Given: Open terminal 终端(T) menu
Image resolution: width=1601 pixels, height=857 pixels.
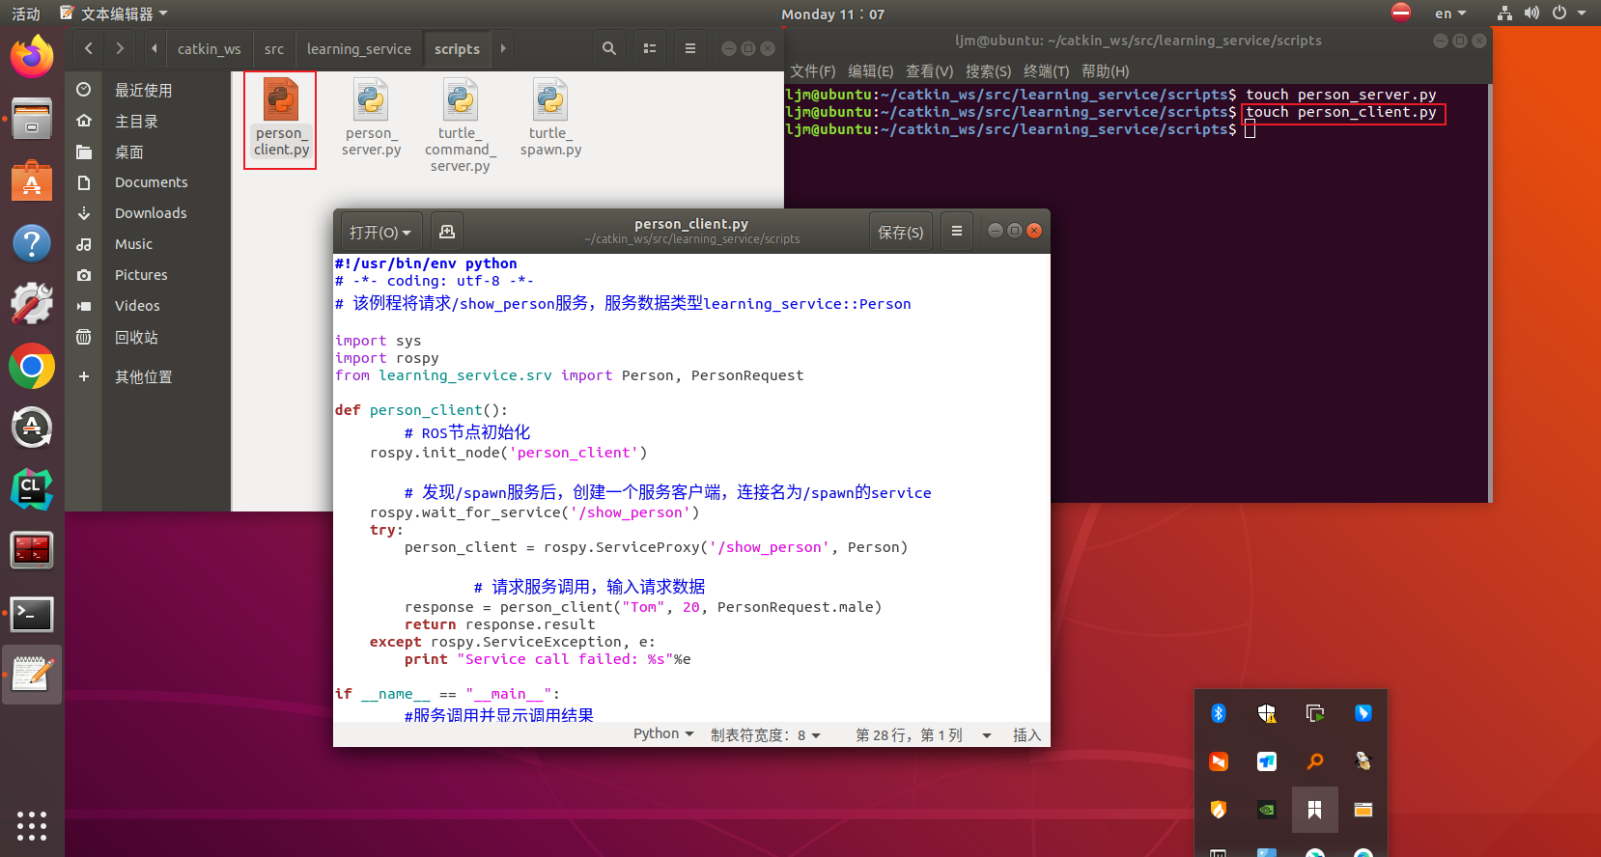Looking at the screenshot, I should (x=1047, y=71).
